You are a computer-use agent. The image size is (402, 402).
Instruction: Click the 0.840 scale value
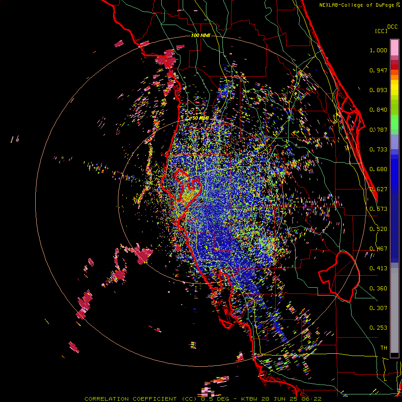pyautogui.click(x=378, y=110)
